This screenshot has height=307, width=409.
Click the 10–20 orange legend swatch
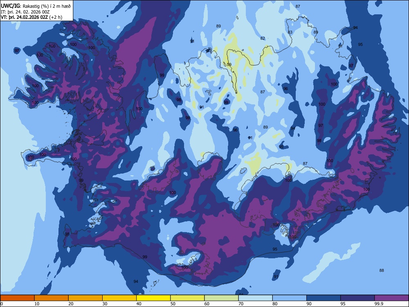tap(52, 298)
